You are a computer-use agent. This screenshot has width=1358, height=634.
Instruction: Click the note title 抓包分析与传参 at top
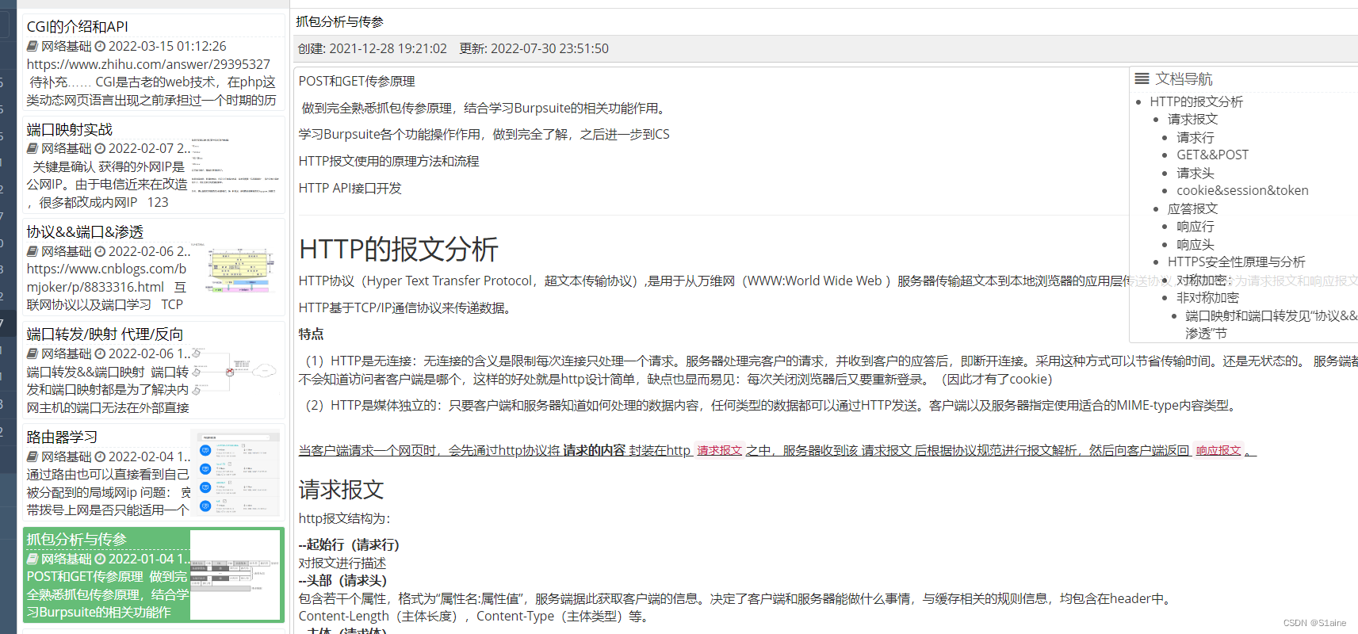[339, 21]
